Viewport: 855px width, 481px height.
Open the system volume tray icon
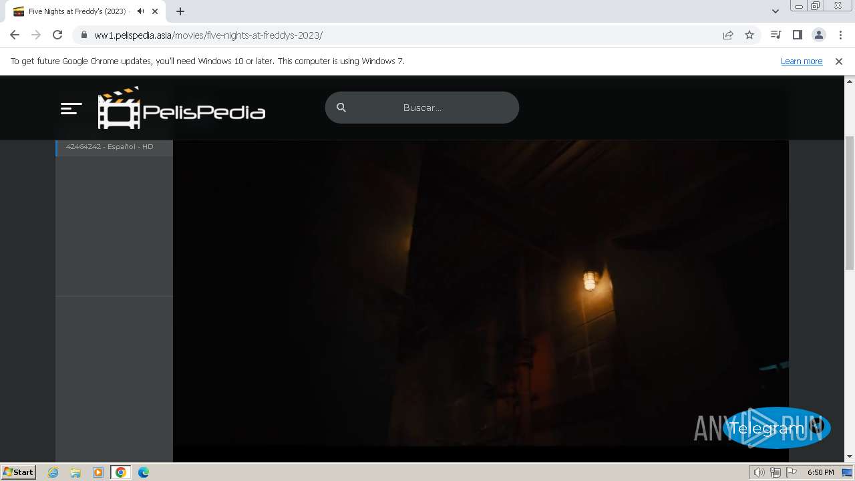759,472
